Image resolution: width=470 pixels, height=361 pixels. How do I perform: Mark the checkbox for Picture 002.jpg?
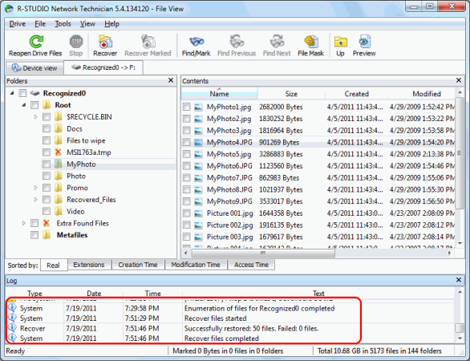186,225
